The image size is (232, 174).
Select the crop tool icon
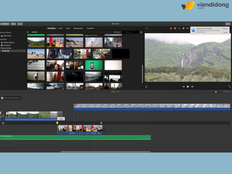coord(179,28)
